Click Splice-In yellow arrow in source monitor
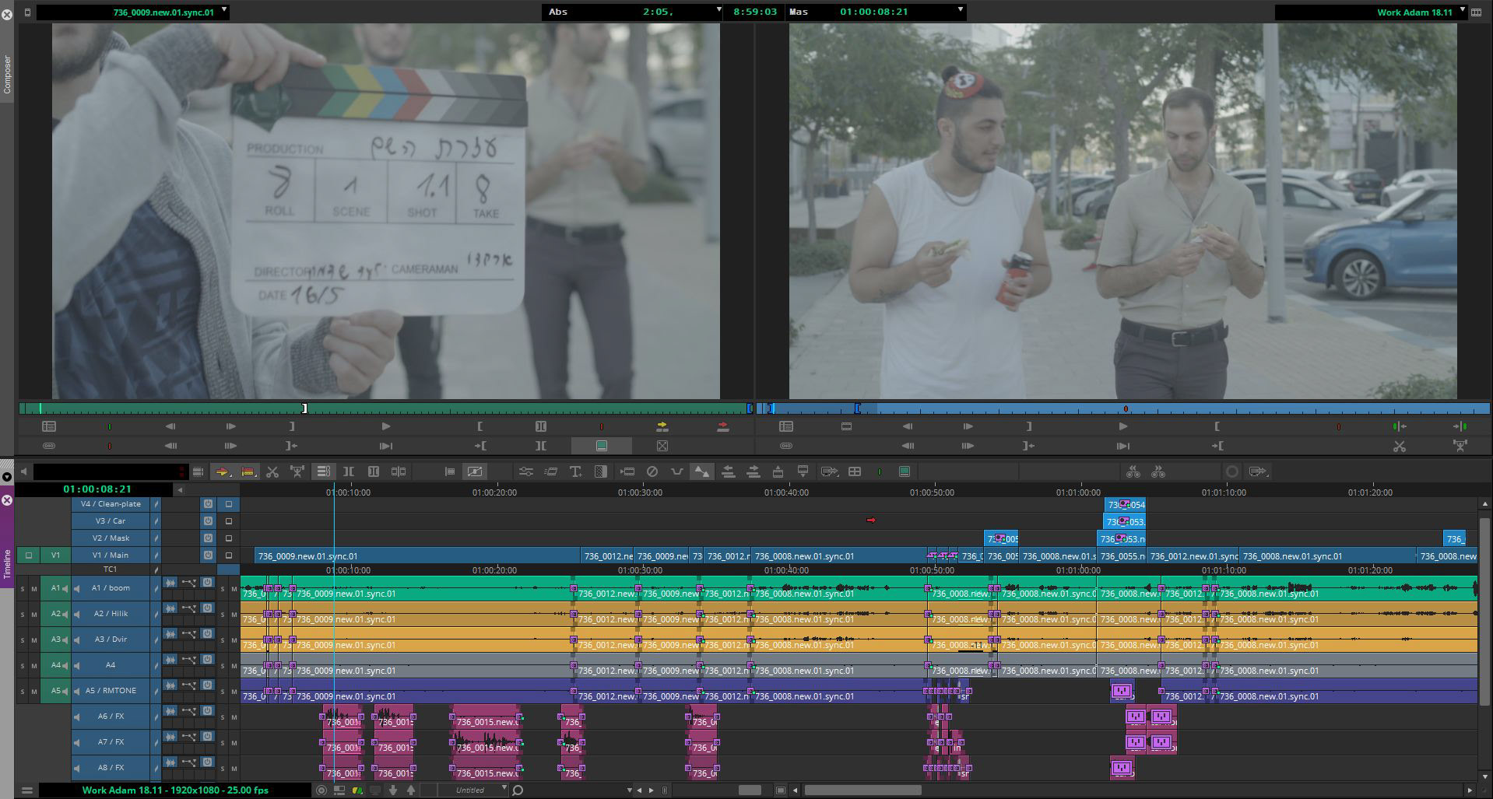Viewport: 1493px width, 799px height. pyautogui.click(x=662, y=426)
